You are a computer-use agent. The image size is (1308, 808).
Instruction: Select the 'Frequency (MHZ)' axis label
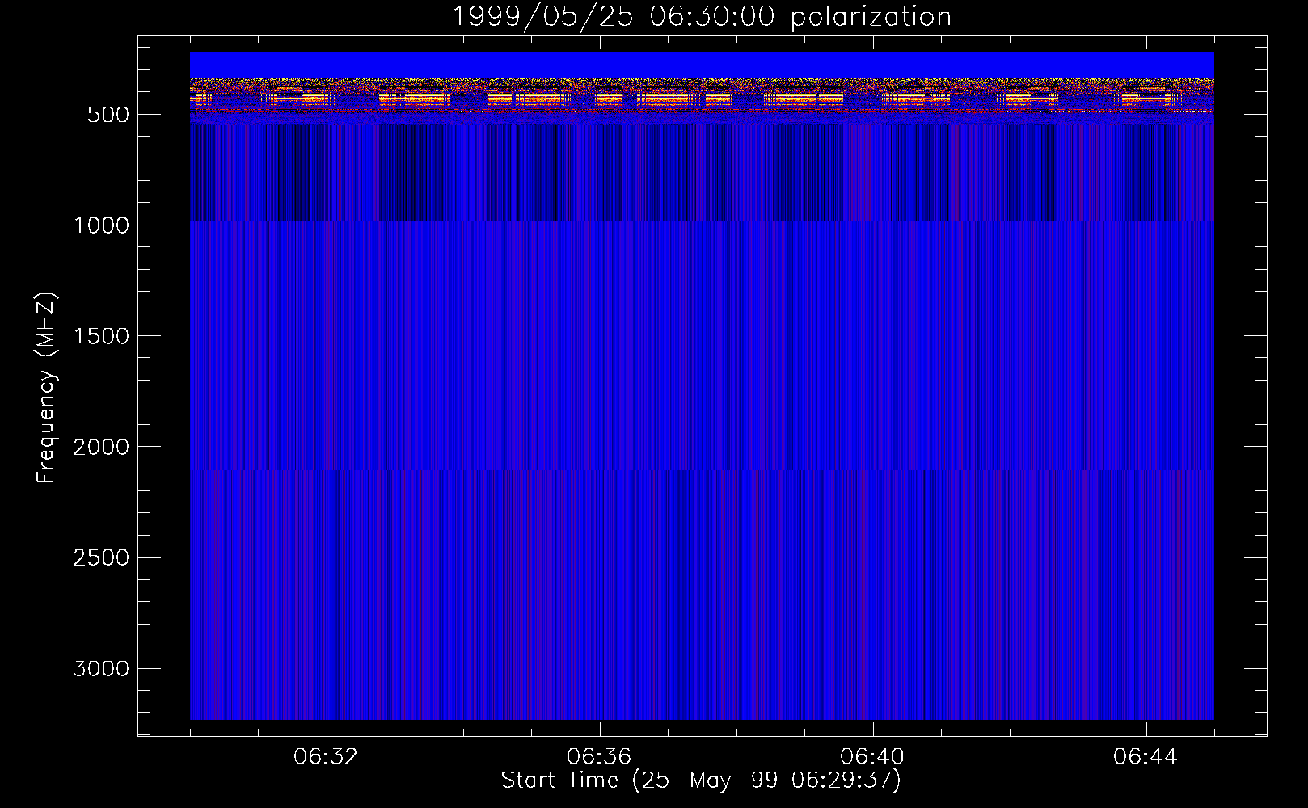point(46,388)
